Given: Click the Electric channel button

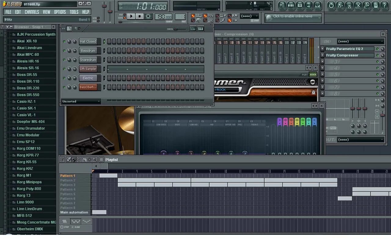Looking at the screenshot, I should pos(88,78).
